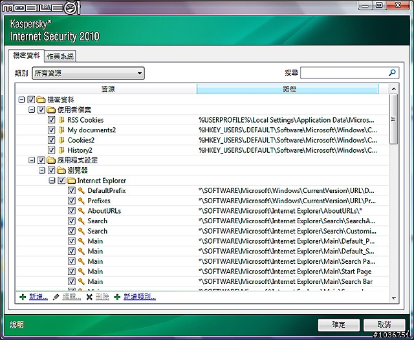The image size is (414, 340).
Task: Toggle the 應用程式設定 folder checkbox
Action: (x=41, y=161)
